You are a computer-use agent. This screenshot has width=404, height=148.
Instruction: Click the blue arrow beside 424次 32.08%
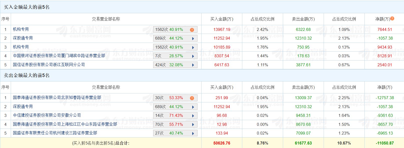(x=193, y=65)
